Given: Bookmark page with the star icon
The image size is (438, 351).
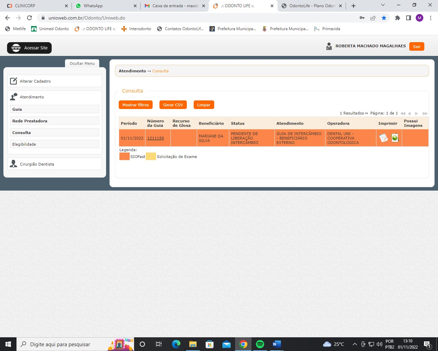Looking at the screenshot, I should 384,18.
